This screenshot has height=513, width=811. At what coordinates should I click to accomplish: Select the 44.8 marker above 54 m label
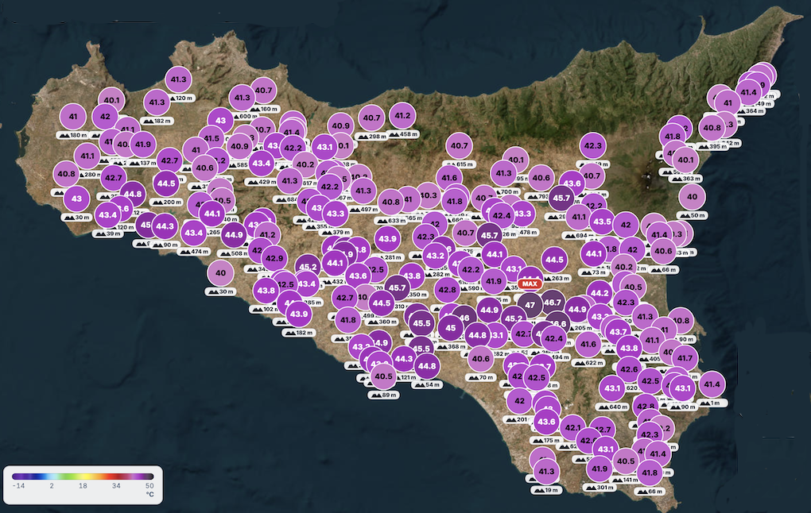tap(427, 366)
